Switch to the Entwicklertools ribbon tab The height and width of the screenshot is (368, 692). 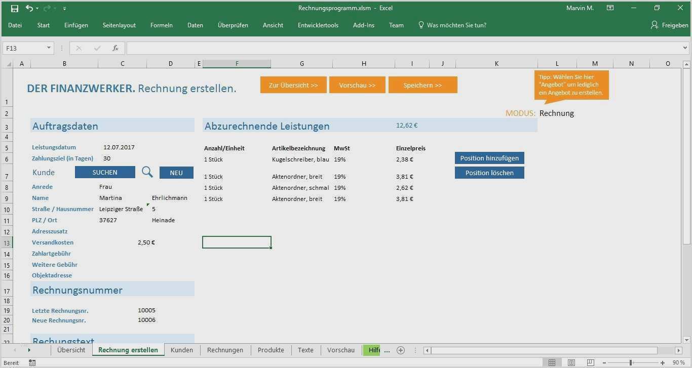318,25
